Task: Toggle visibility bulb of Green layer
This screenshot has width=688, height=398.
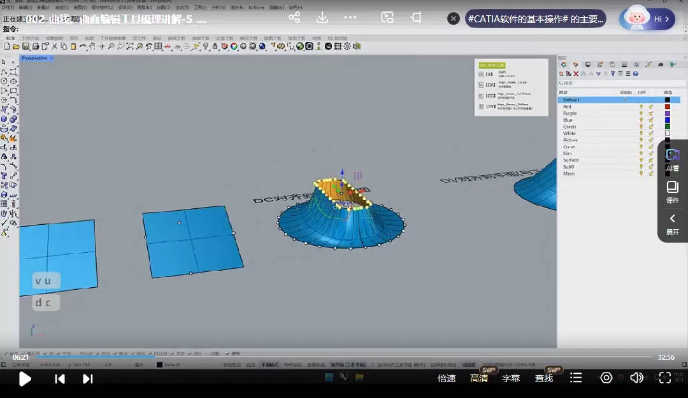Action: point(641,126)
